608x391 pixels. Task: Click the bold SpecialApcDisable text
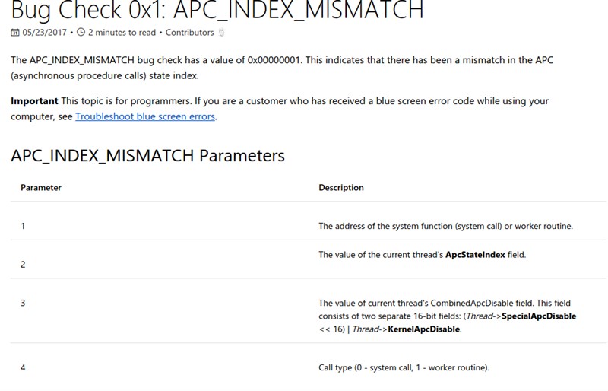pyautogui.click(x=539, y=316)
